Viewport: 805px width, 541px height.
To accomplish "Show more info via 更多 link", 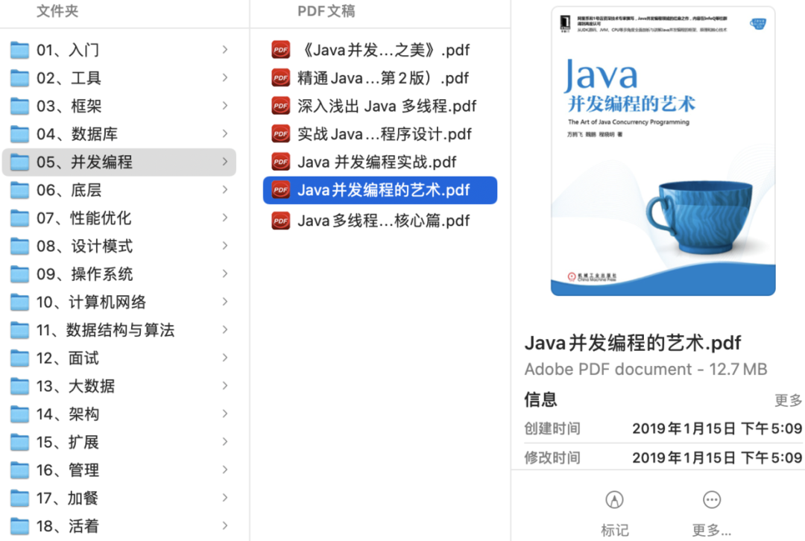I will (x=788, y=400).
